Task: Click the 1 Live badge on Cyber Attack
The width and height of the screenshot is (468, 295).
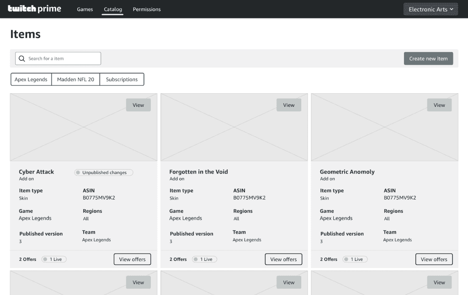Action: [x=54, y=259]
